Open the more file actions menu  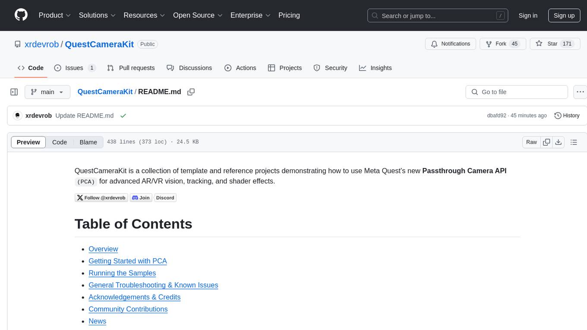tap(581, 92)
